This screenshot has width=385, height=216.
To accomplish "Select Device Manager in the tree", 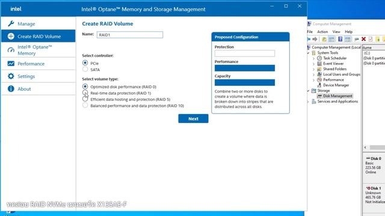I will click(336, 85).
